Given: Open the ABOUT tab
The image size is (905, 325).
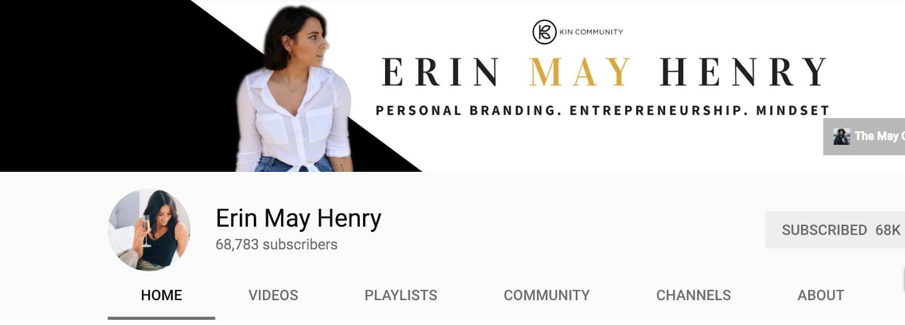Looking at the screenshot, I should coord(821,295).
